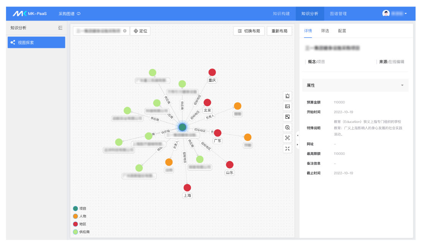Click the minimap icon in graph toolbar

(x=287, y=117)
